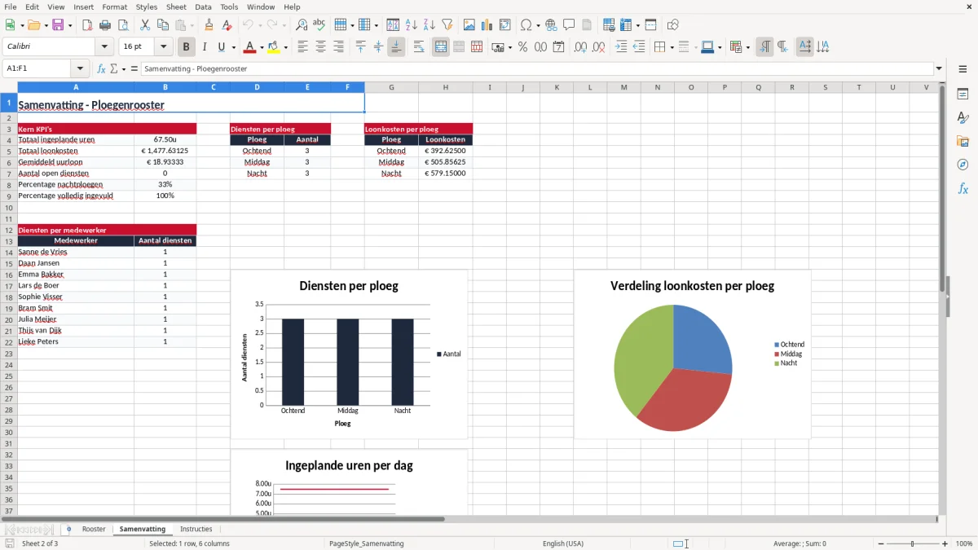This screenshot has width=978, height=550.
Task: Run the spelling check
Action: (319, 25)
